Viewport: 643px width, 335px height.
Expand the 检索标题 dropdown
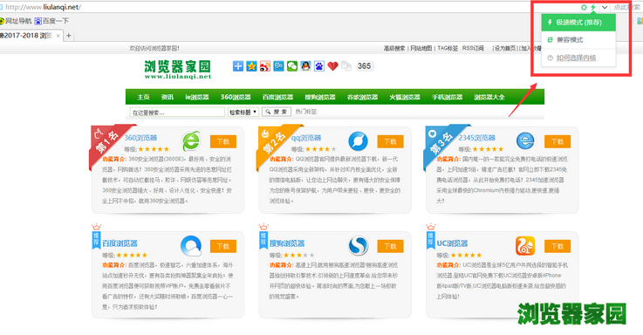point(243,112)
